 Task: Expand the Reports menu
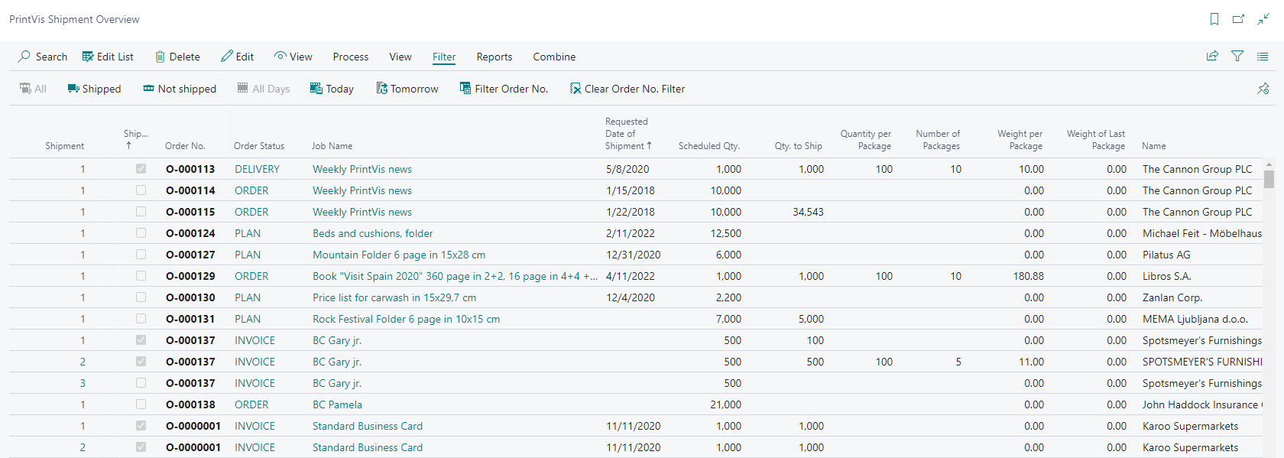(494, 57)
